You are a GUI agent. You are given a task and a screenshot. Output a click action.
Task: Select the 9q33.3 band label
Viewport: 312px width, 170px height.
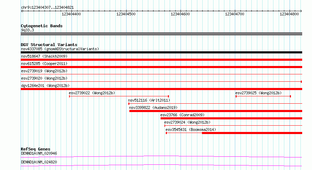(27, 30)
